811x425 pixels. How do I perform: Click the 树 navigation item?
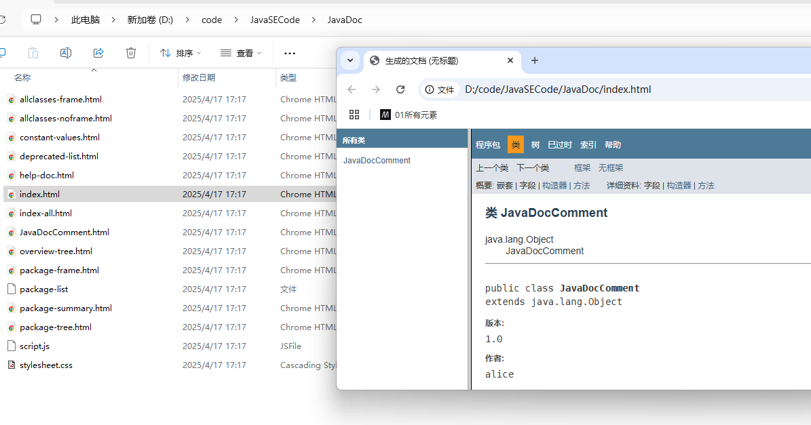[535, 145]
